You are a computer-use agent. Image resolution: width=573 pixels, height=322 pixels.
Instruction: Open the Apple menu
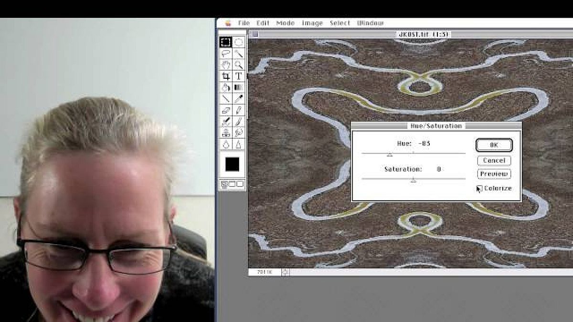[x=228, y=23]
